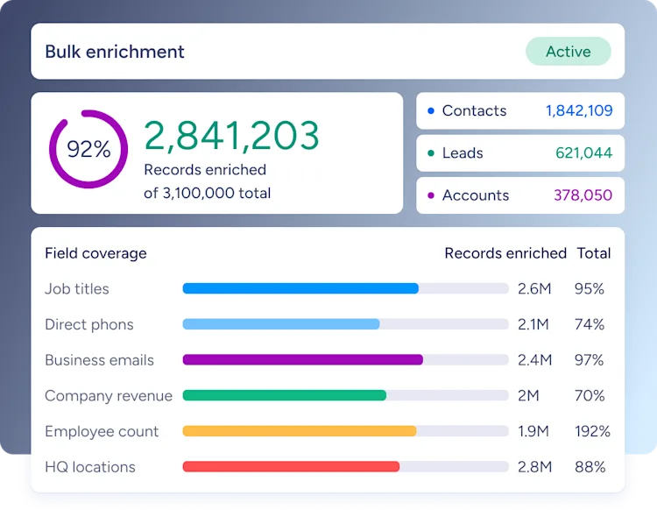Open the Leads count card
657x510 pixels.
pyautogui.click(x=520, y=153)
